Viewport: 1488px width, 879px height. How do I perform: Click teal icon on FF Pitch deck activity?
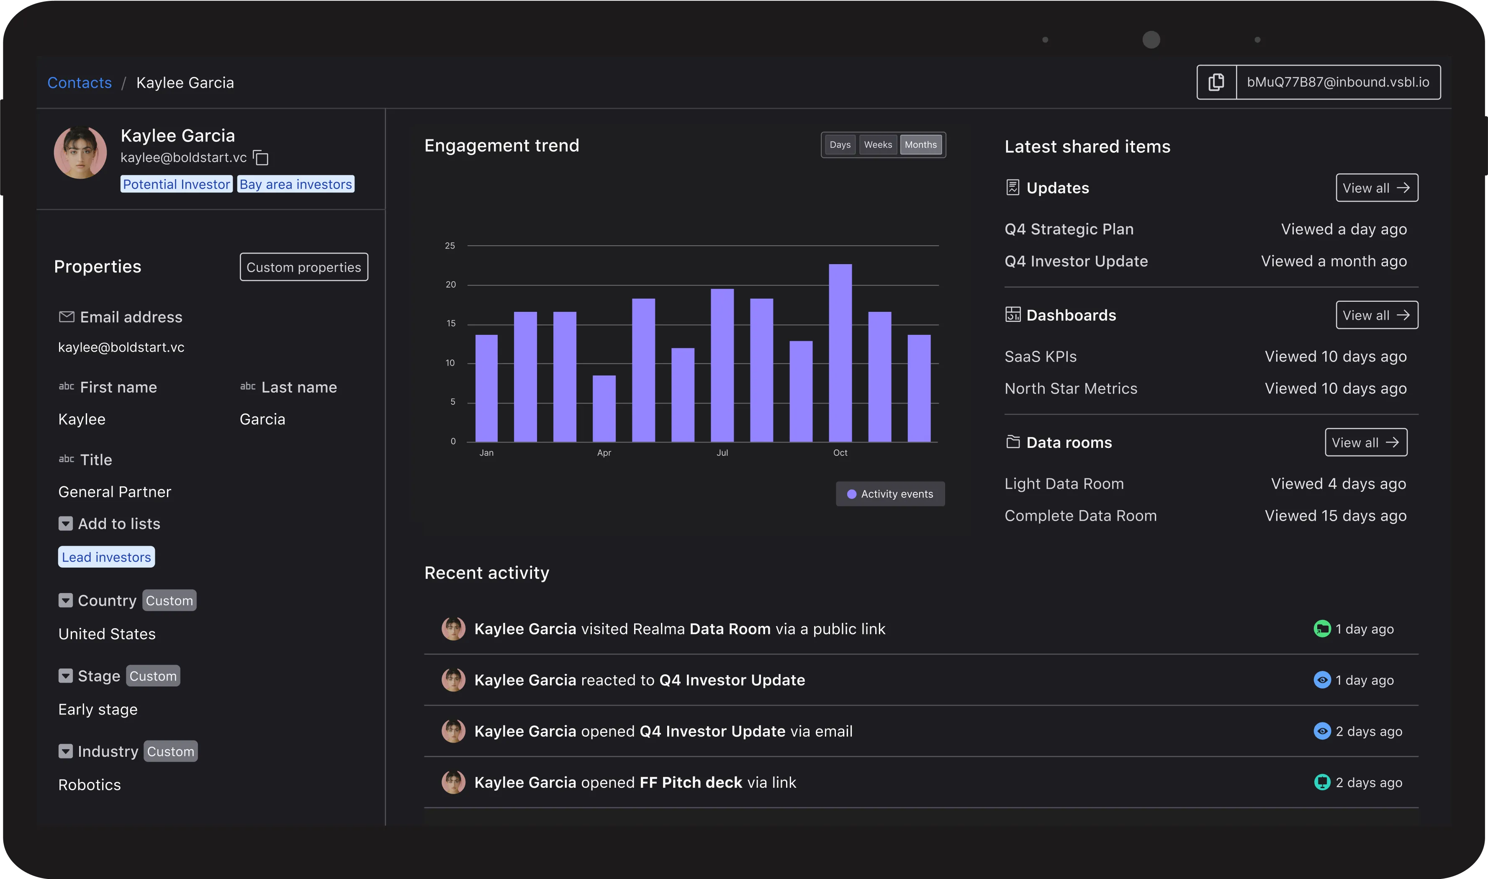point(1321,782)
